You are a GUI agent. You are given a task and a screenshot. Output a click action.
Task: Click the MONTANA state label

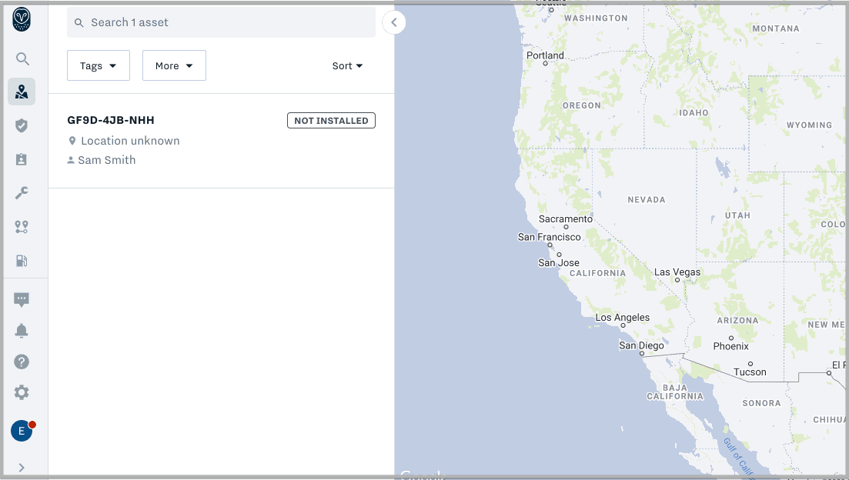click(776, 28)
